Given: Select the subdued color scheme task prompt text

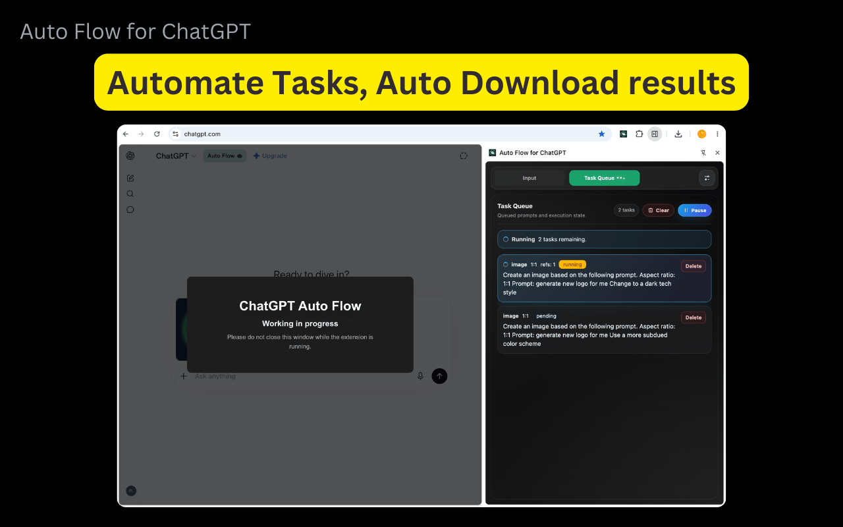Looking at the screenshot, I should click(589, 335).
